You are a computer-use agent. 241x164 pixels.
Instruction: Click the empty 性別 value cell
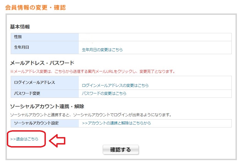pos(155,37)
